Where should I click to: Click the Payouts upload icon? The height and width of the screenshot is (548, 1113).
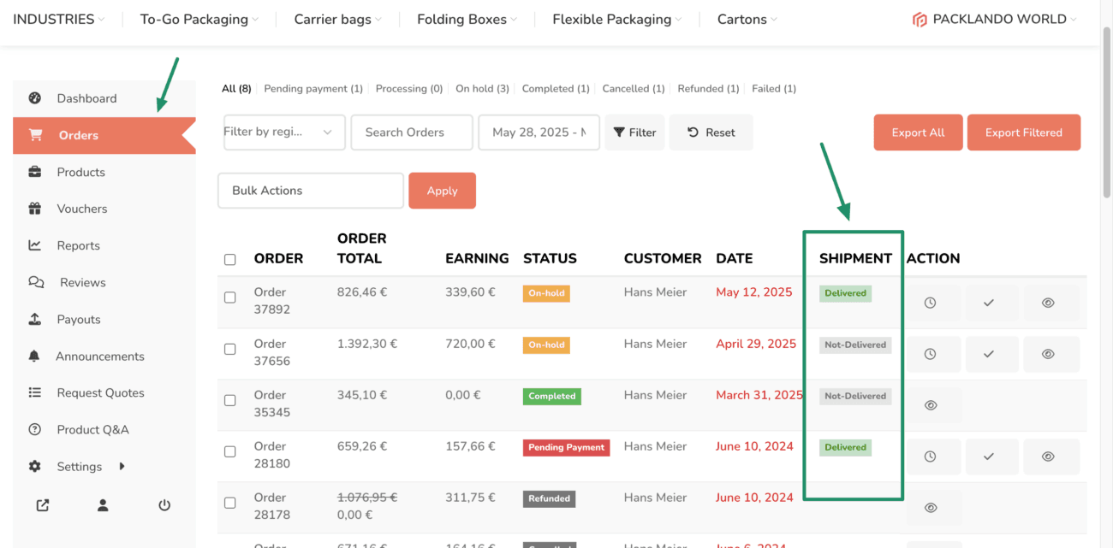(35, 319)
